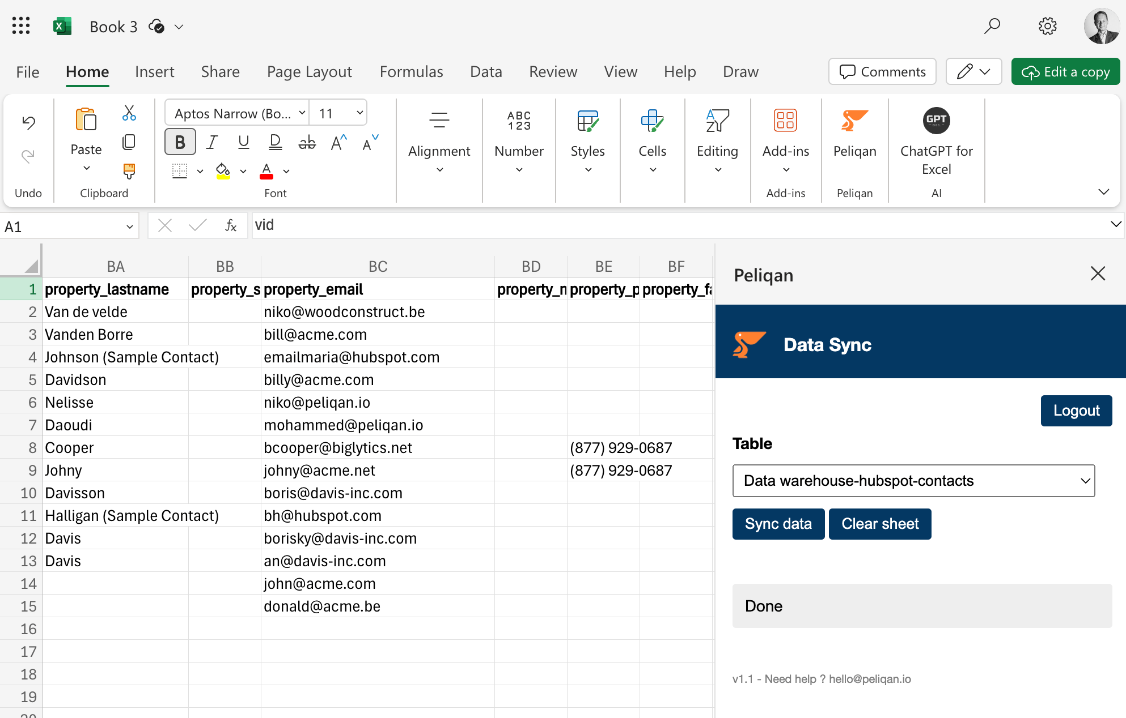Viewport: 1126px width, 718px height.
Task: Open the app launcher grid
Action: pyautogui.click(x=21, y=25)
